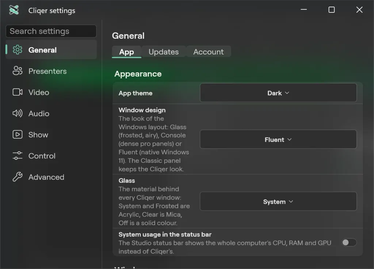Viewport: 374px width, 269px height.
Task: Select the App tab
Action: (126, 52)
